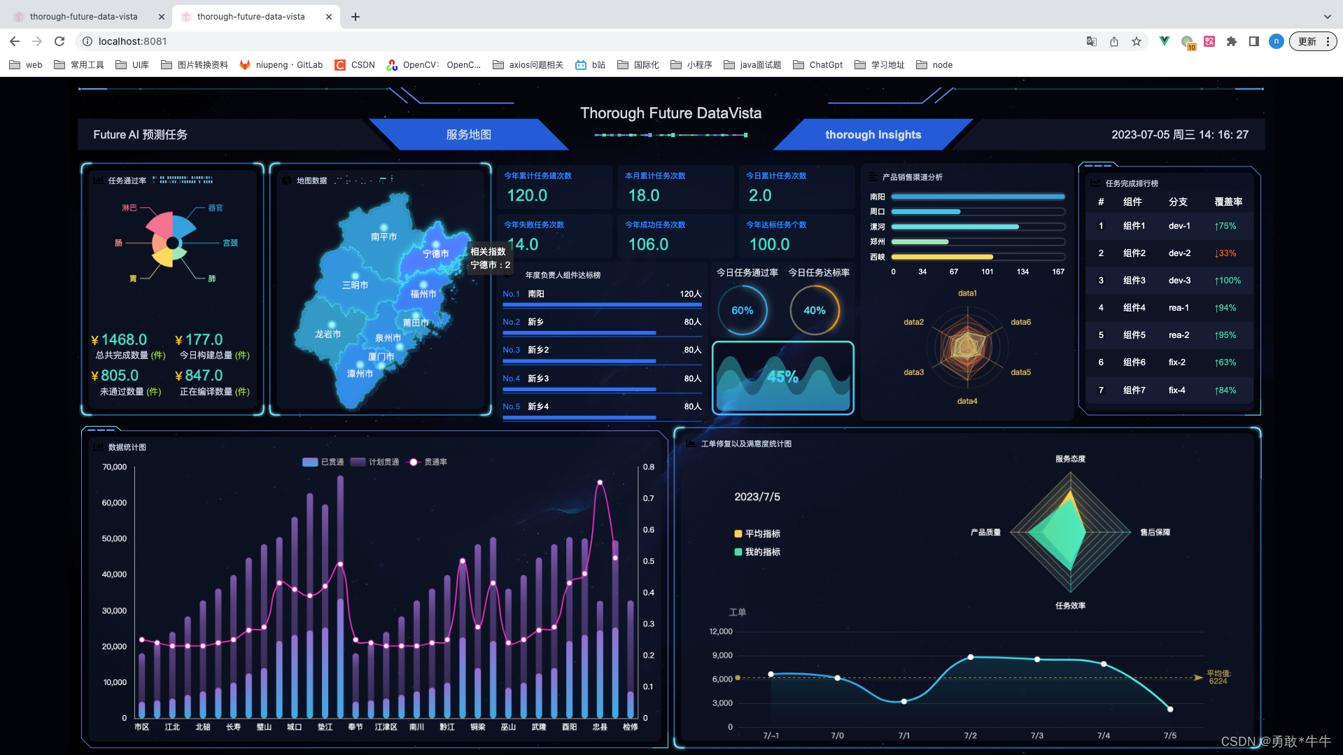Open the axios问题相关 bookmarks folder
This screenshot has width=1343, height=755.
pos(528,65)
